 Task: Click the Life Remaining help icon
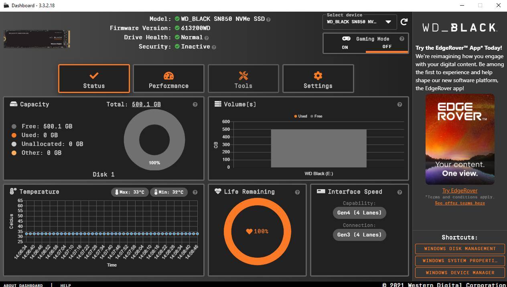(x=297, y=192)
